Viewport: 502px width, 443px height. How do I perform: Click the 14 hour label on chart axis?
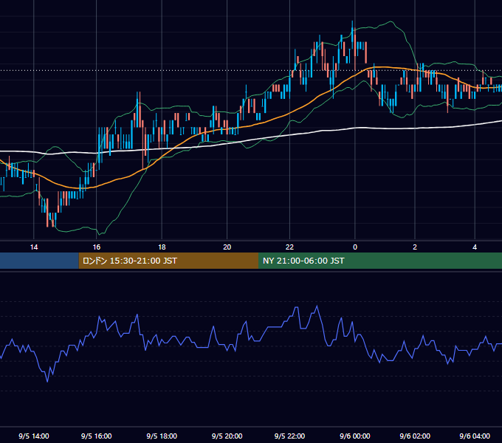34,247
